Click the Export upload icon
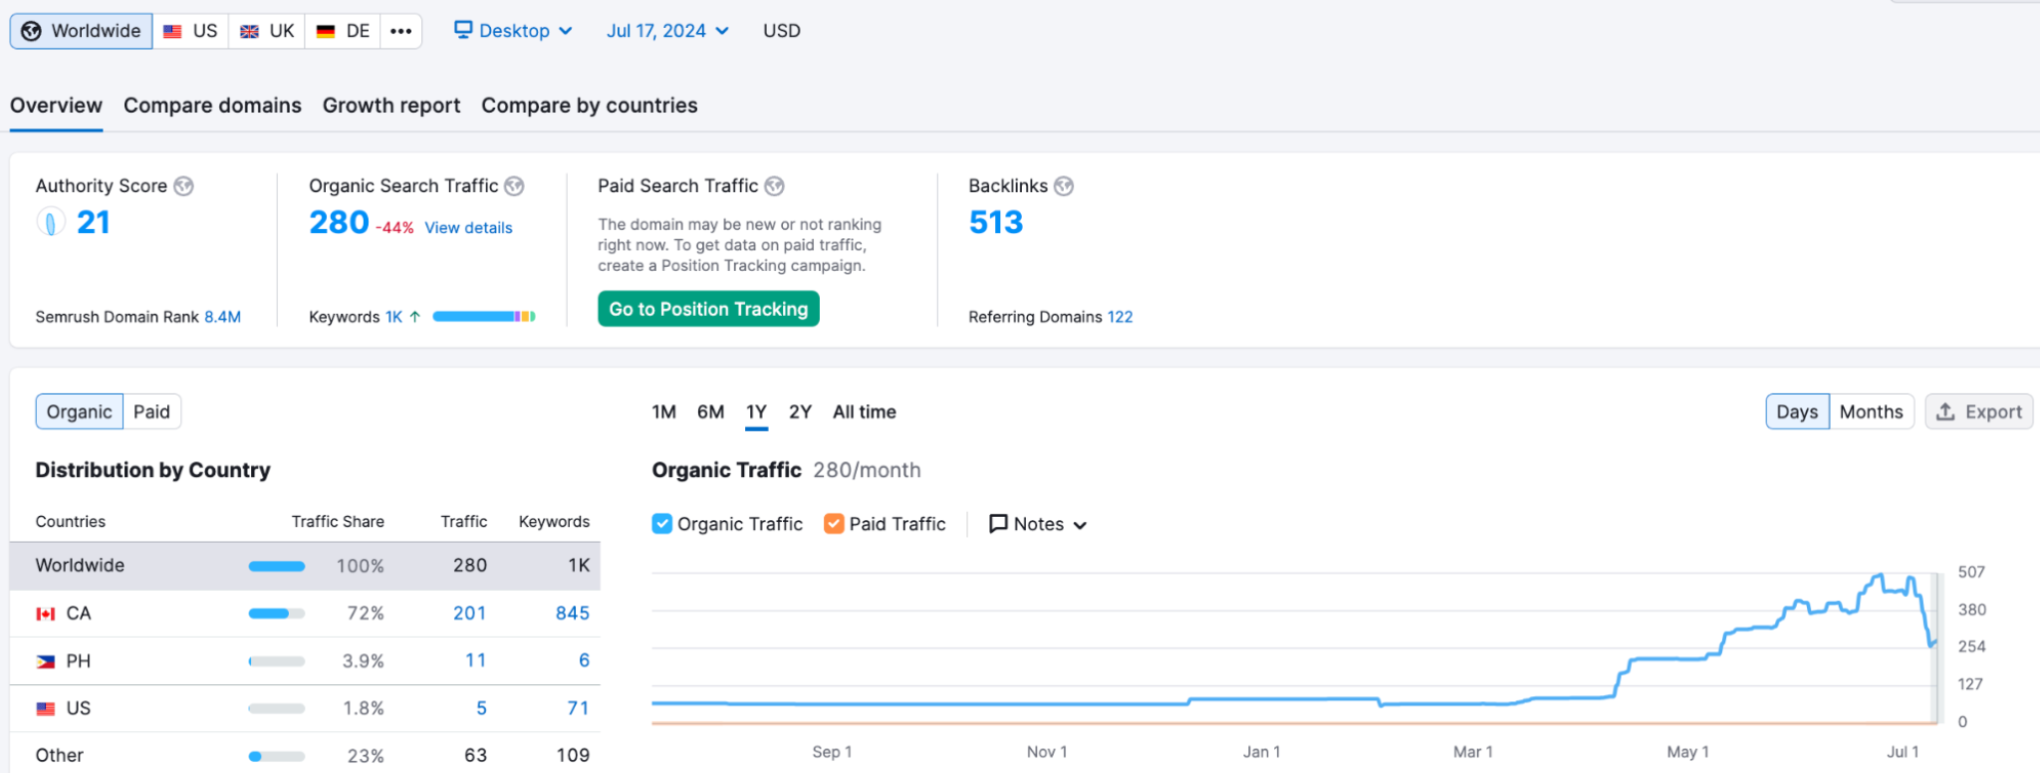The height and width of the screenshot is (773, 2040). (x=1945, y=411)
